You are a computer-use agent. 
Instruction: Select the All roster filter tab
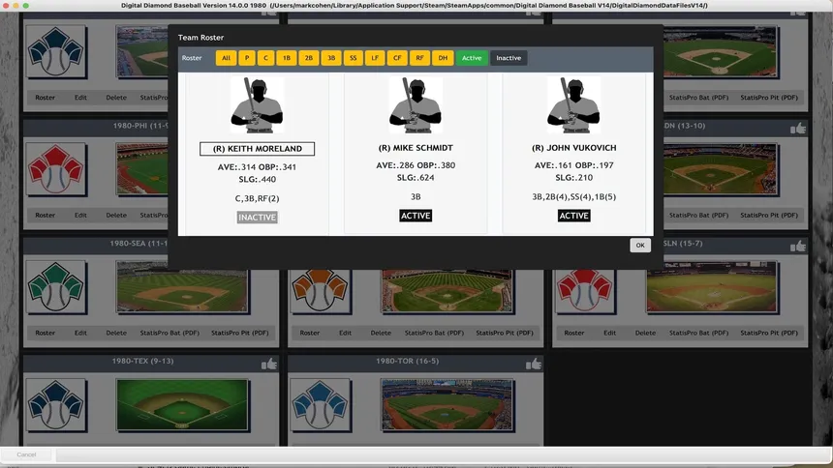[x=226, y=58]
